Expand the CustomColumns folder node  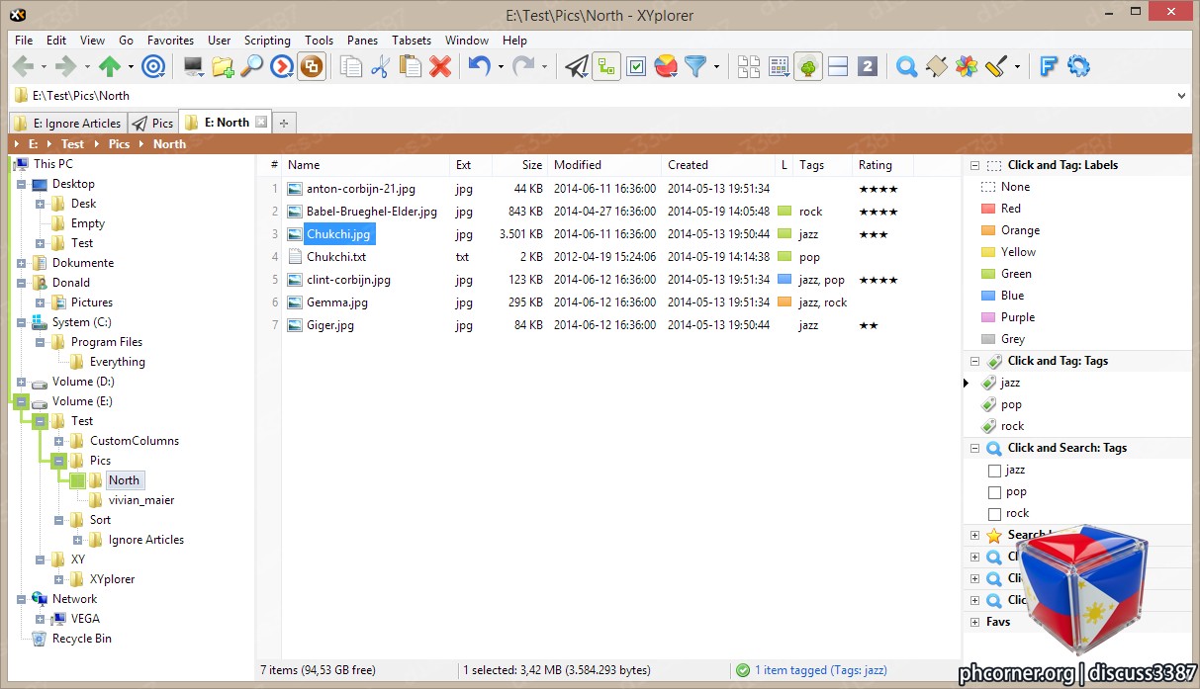click(x=58, y=441)
